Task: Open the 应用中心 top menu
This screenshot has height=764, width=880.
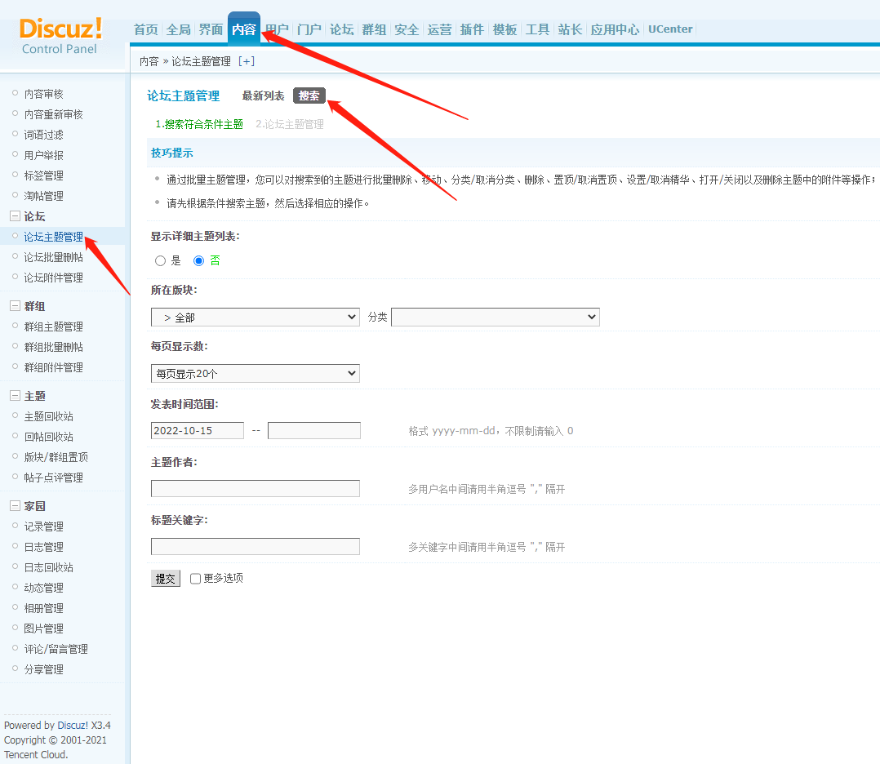Action: point(615,29)
